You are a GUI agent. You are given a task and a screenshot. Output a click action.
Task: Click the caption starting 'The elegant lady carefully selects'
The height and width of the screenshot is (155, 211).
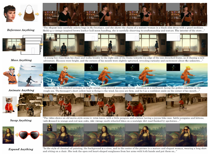pyautogui.click(x=124, y=29)
